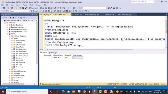Click the Copy icon in the toolbar
The image size is (168, 94).
58,8
